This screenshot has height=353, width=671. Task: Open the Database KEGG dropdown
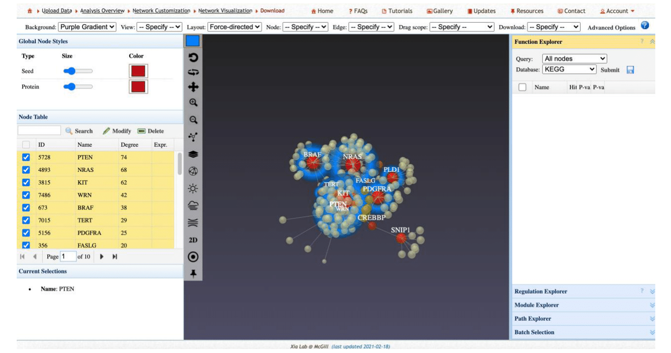(x=569, y=69)
